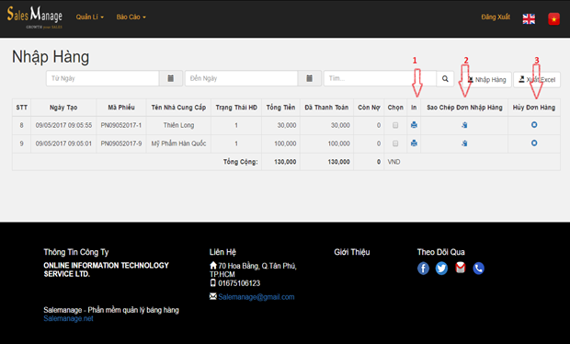The image size is (570, 344).
Task: Copy the Thiên Long import order
Action: point(464,125)
